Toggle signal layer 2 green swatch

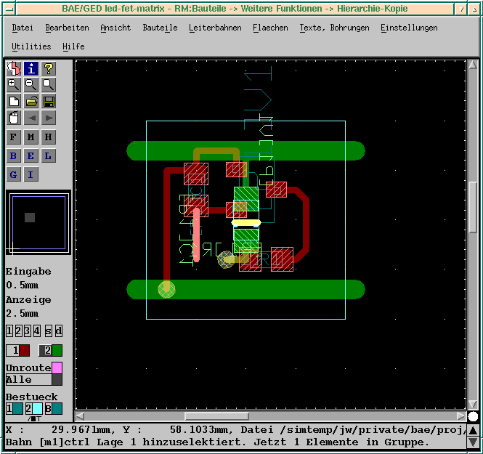pos(57,351)
